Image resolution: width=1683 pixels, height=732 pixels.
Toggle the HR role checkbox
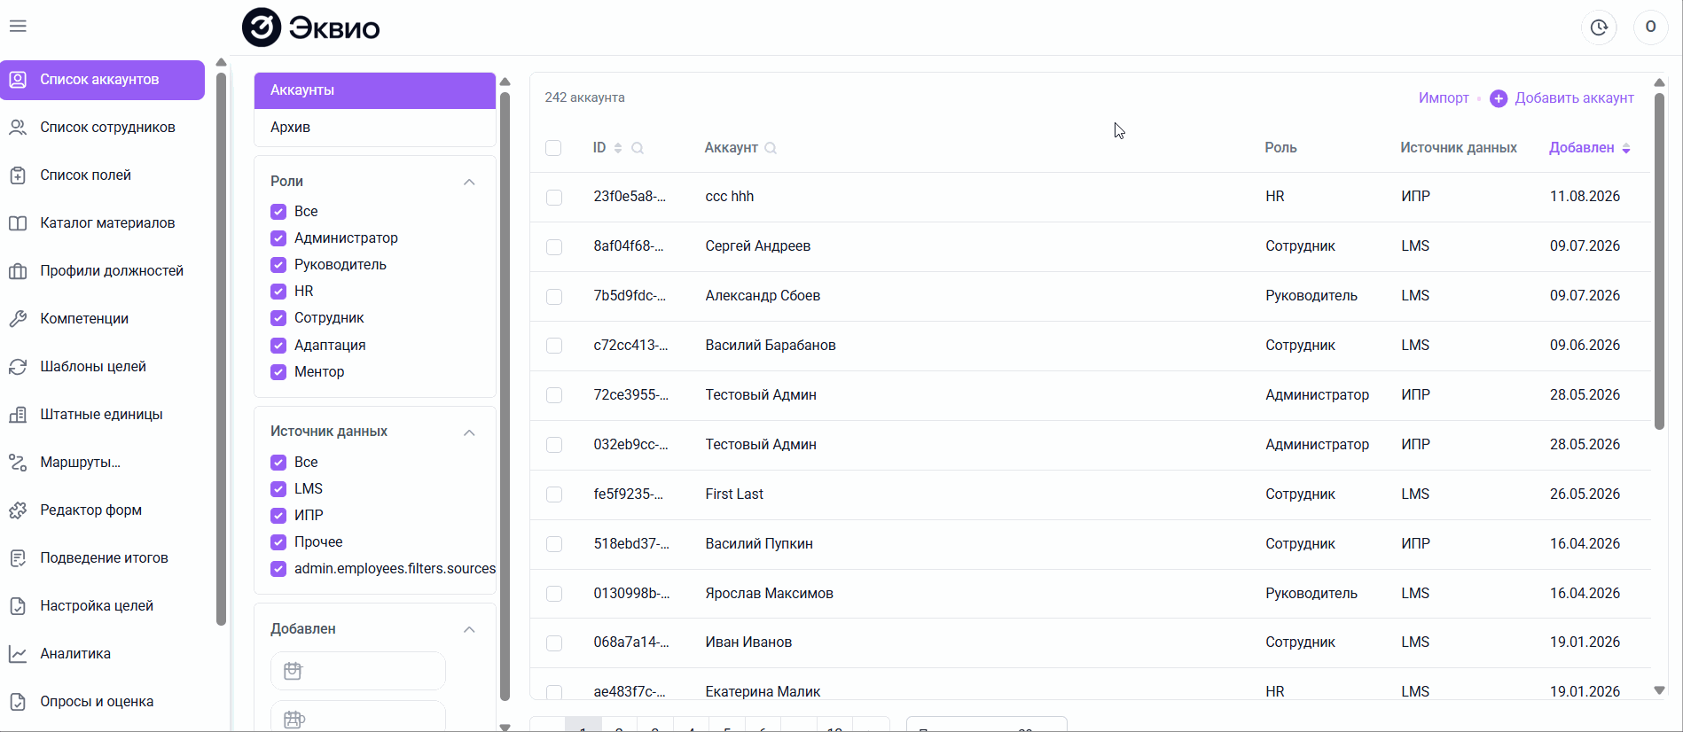[x=278, y=292]
